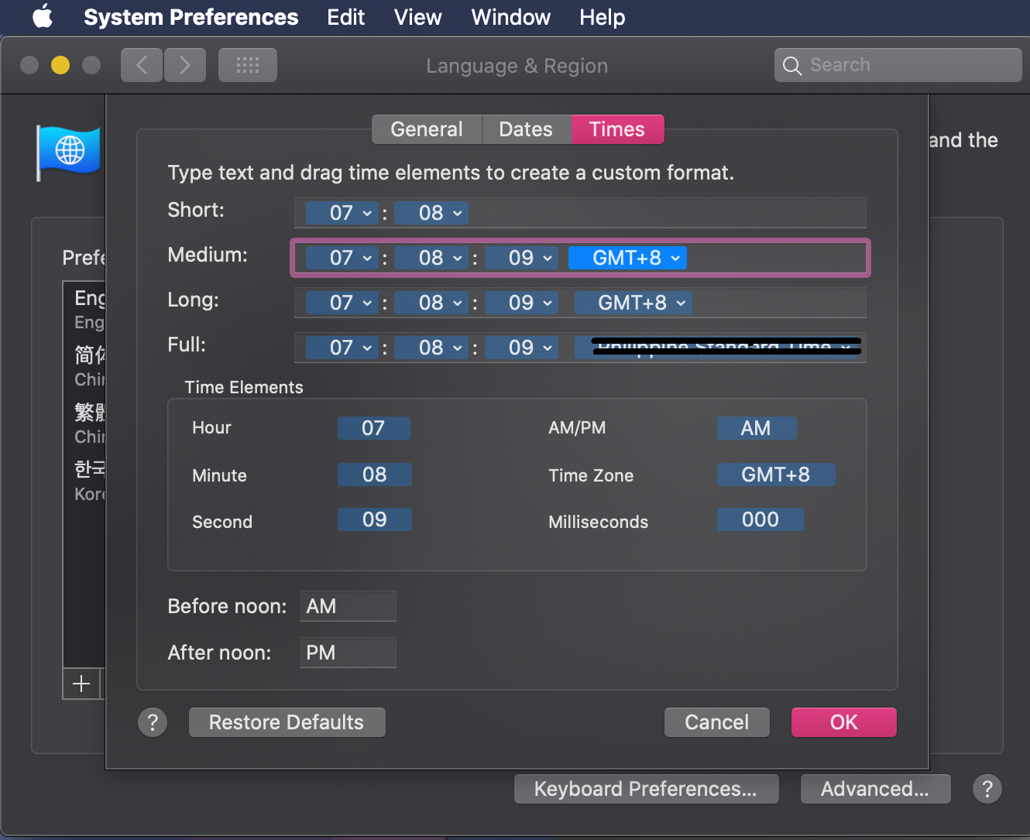Switch to the Dates tab

[526, 129]
